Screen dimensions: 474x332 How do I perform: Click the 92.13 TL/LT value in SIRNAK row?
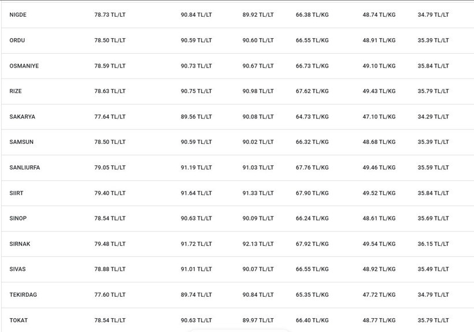click(x=258, y=244)
